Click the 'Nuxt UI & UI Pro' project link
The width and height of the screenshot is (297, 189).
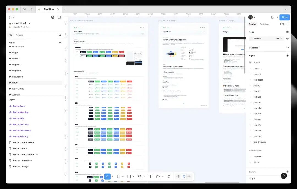21,27
